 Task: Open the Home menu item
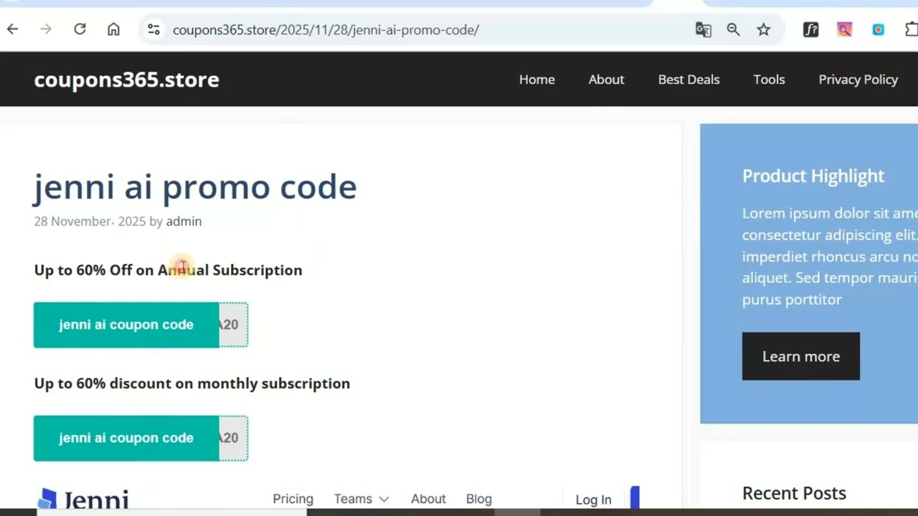click(536, 80)
